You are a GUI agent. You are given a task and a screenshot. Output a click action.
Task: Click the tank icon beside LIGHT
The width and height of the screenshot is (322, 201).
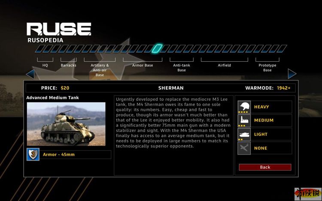pyautogui.click(x=244, y=135)
